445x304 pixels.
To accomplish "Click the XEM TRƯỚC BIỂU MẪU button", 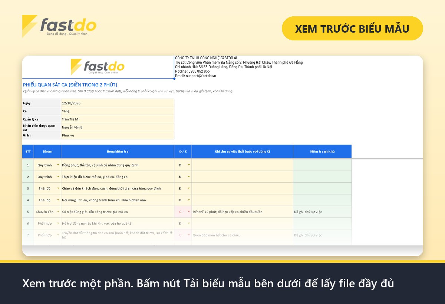I will tap(352, 28).
